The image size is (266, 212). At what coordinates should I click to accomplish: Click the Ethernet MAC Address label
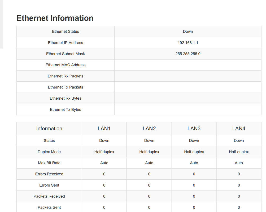[x=66, y=65]
